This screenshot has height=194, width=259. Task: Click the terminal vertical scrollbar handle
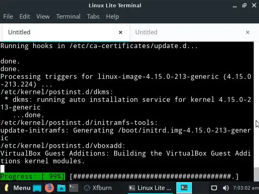point(256,174)
